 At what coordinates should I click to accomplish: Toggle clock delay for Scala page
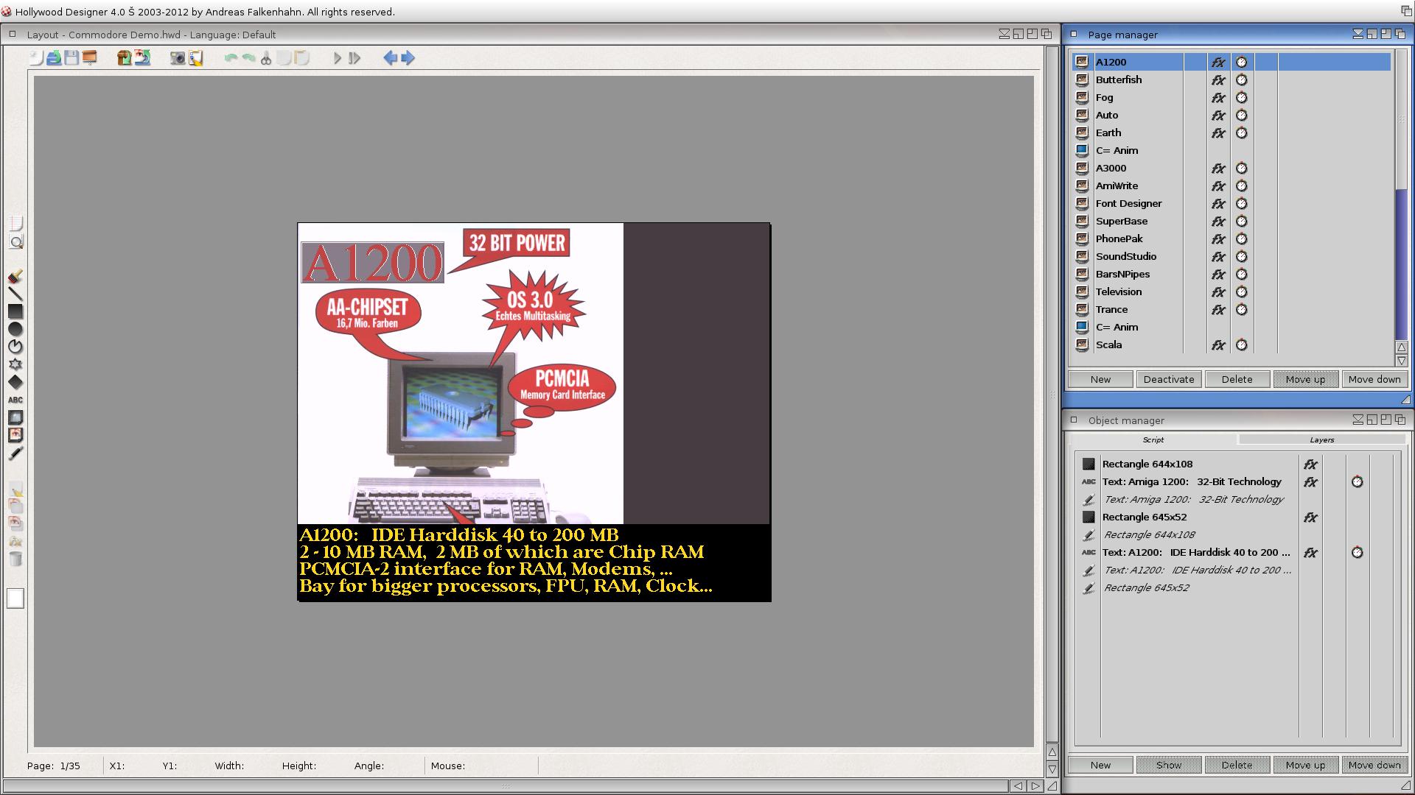(x=1242, y=344)
